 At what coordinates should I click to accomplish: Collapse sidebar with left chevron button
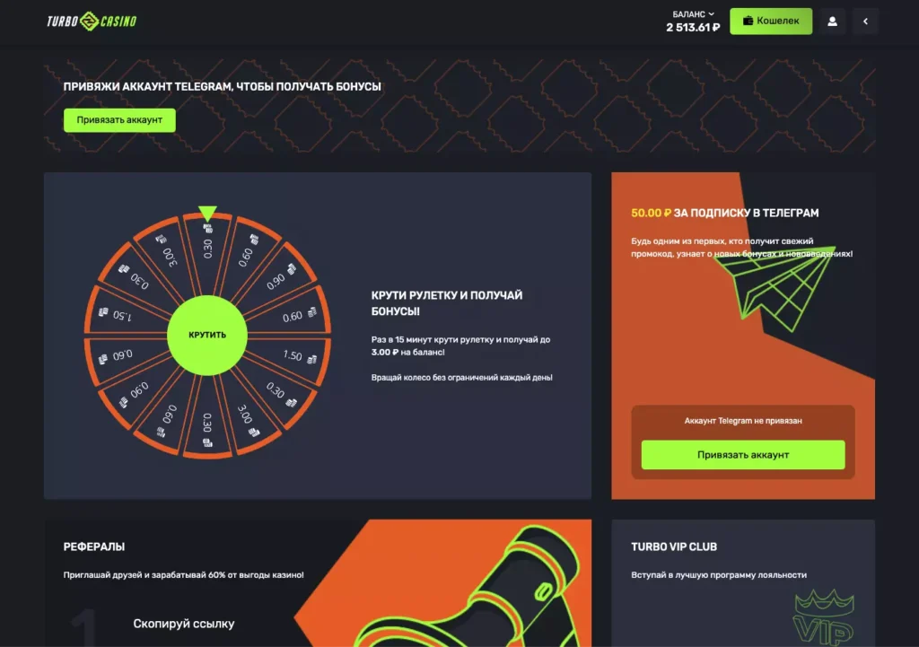click(866, 22)
